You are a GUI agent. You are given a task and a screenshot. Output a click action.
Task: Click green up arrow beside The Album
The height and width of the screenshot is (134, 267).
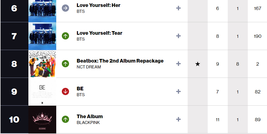pos(65,119)
